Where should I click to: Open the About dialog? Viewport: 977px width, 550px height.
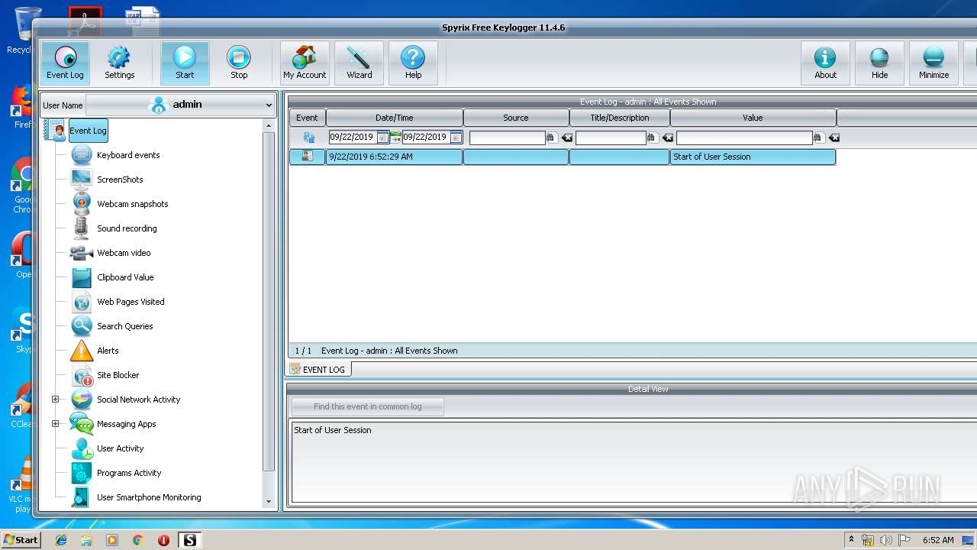[x=825, y=63]
